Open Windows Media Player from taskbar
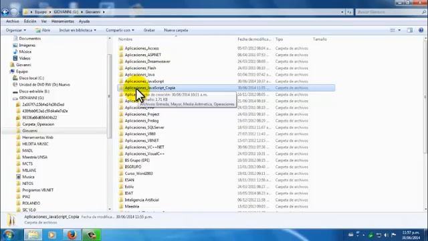This screenshot has height=241, width=428. click(x=52, y=235)
